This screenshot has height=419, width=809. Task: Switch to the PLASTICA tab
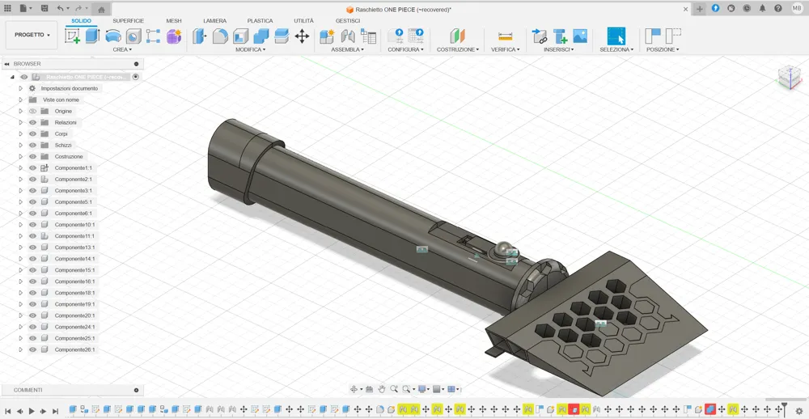[x=260, y=21]
